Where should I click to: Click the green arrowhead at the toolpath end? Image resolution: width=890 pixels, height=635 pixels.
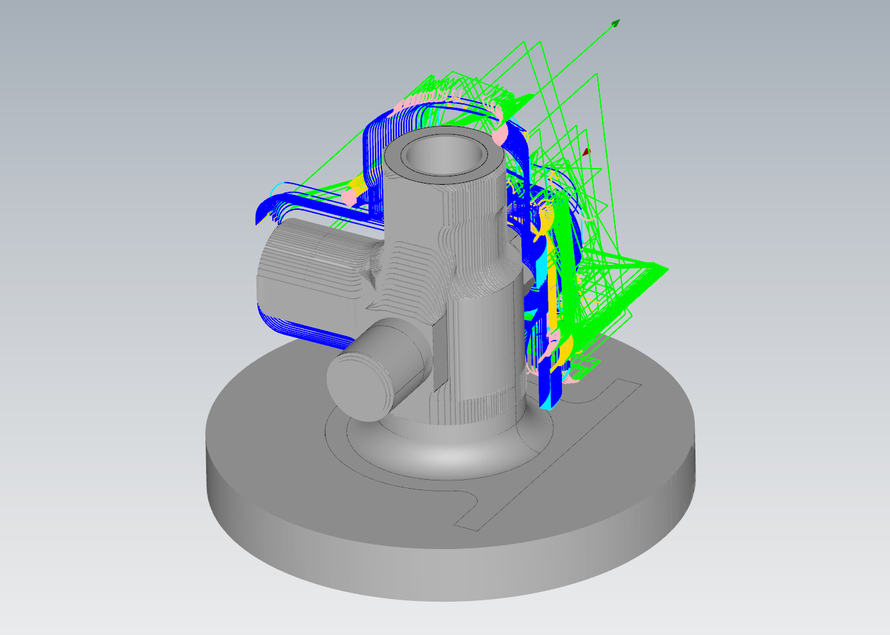coord(616,24)
